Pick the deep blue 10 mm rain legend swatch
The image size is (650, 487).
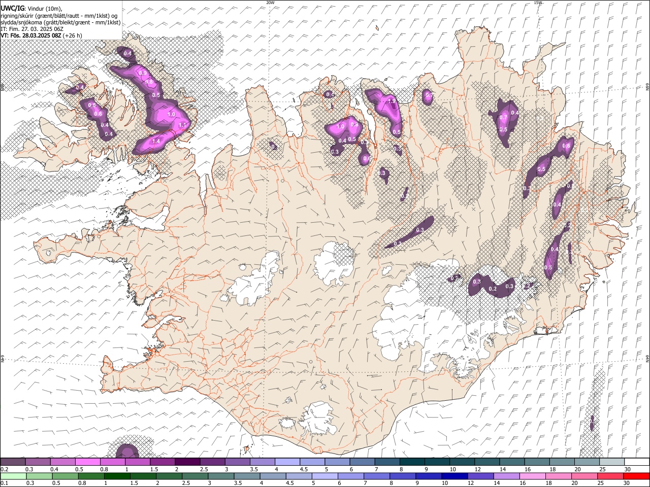click(x=455, y=476)
